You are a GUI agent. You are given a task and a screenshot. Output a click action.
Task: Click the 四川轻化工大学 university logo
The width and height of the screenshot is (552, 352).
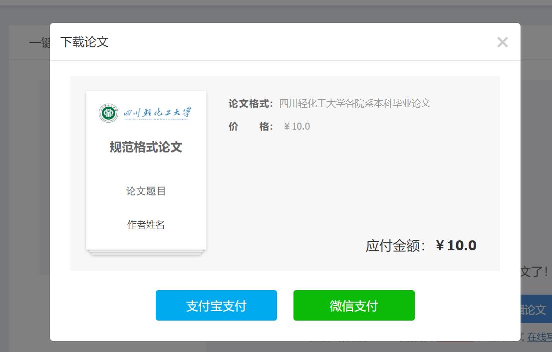pos(146,112)
